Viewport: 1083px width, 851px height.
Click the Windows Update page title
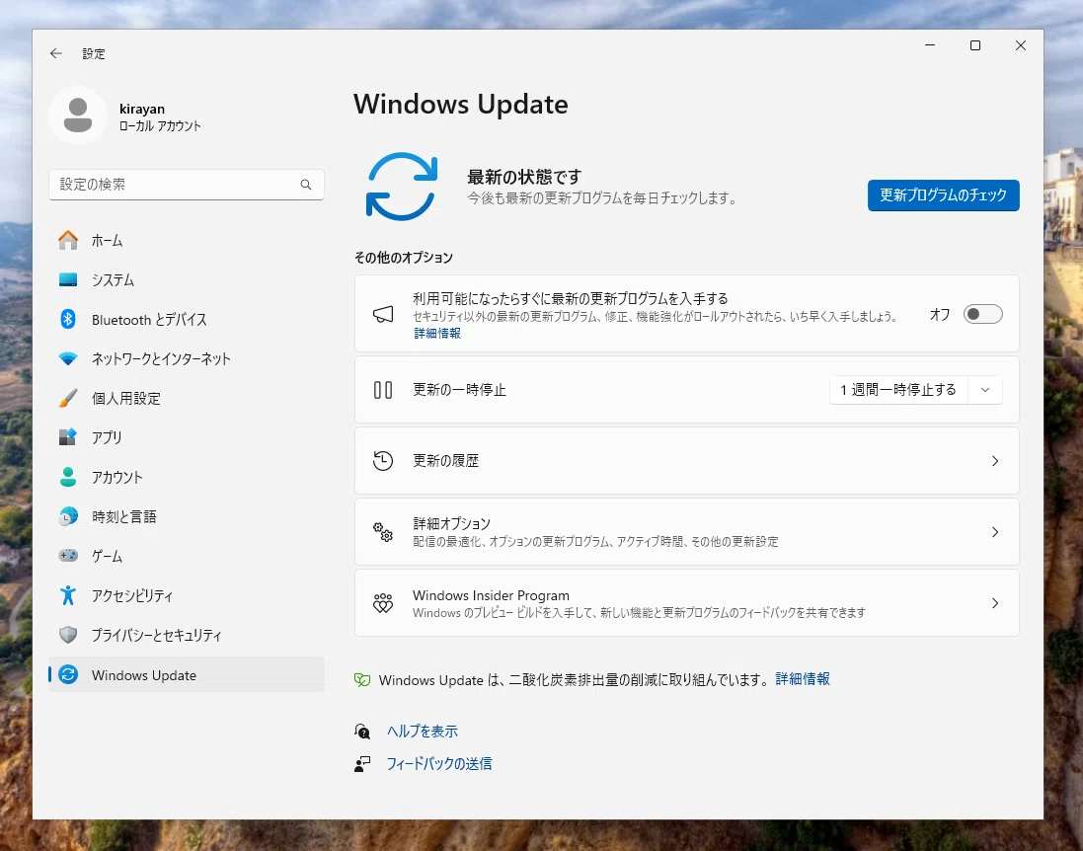click(461, 105)
